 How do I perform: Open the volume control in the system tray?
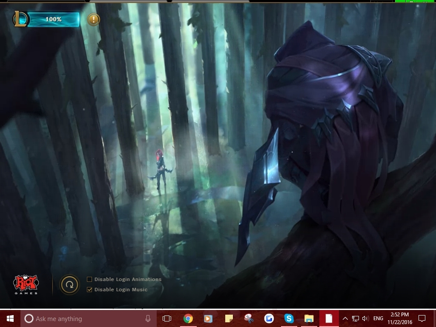(x=365, y=318)
